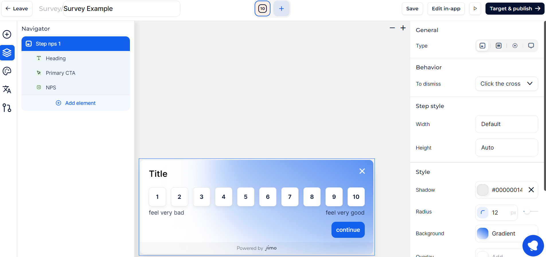Click Add element link

pos(76,103)
